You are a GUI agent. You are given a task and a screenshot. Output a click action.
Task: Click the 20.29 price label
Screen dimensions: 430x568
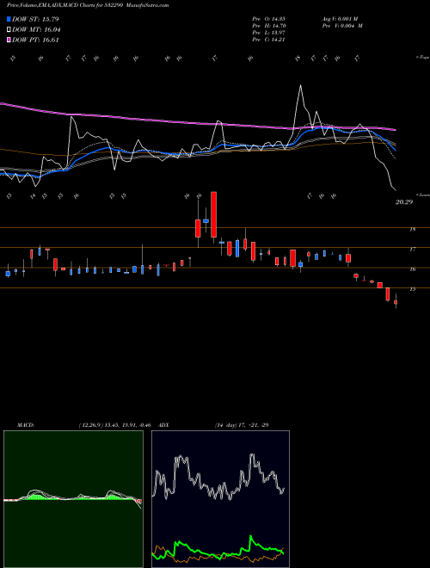coord(404,202)
